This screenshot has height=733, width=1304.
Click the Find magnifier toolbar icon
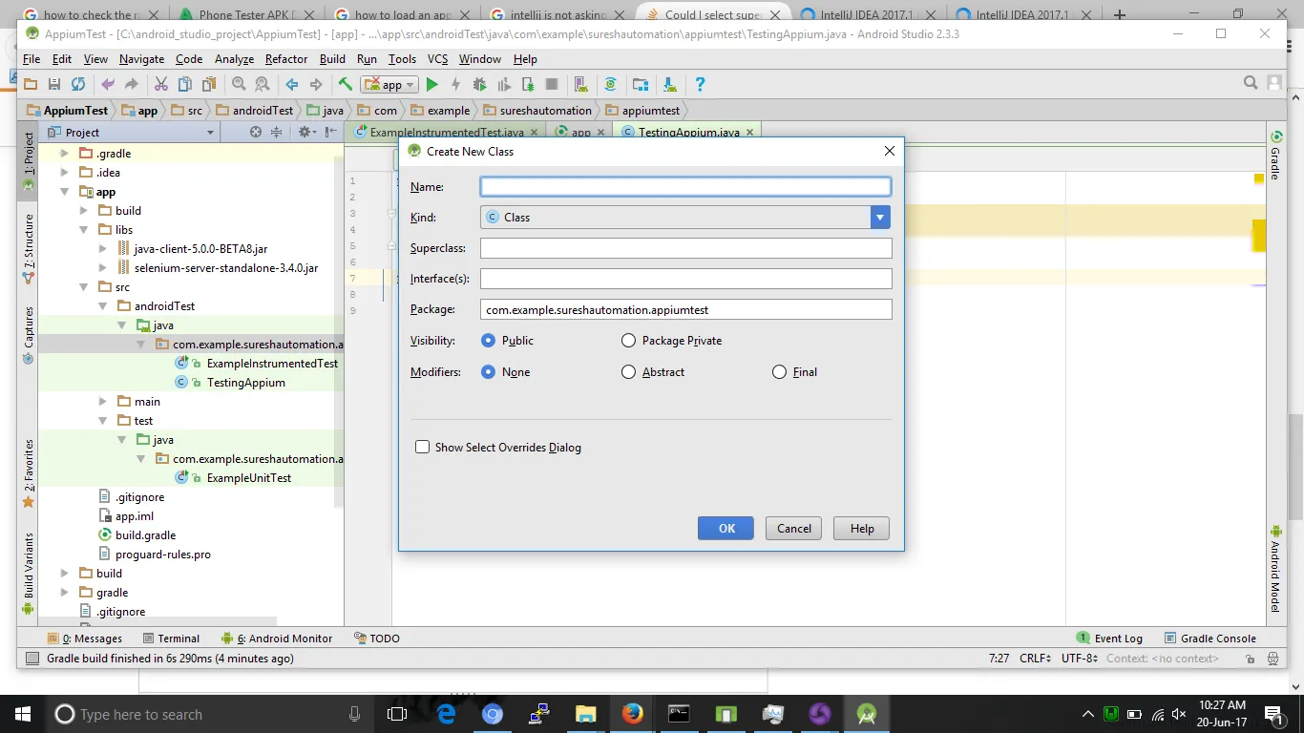pos(239,85)
